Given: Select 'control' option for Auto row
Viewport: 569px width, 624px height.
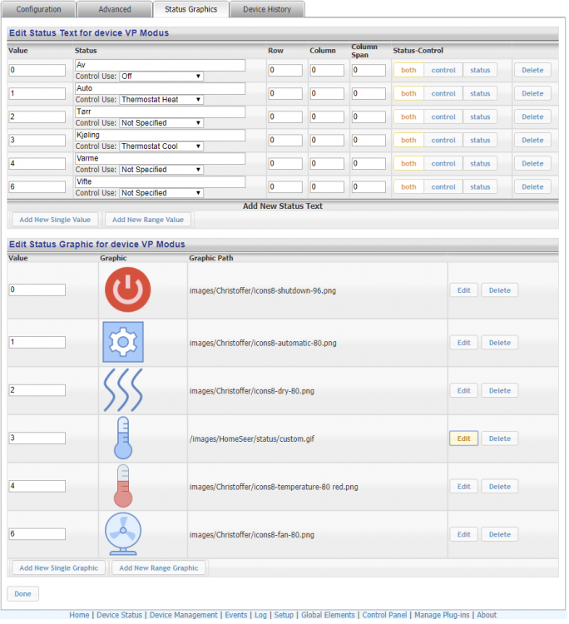Looking at the screenshot, I should (x=443, y=93).
